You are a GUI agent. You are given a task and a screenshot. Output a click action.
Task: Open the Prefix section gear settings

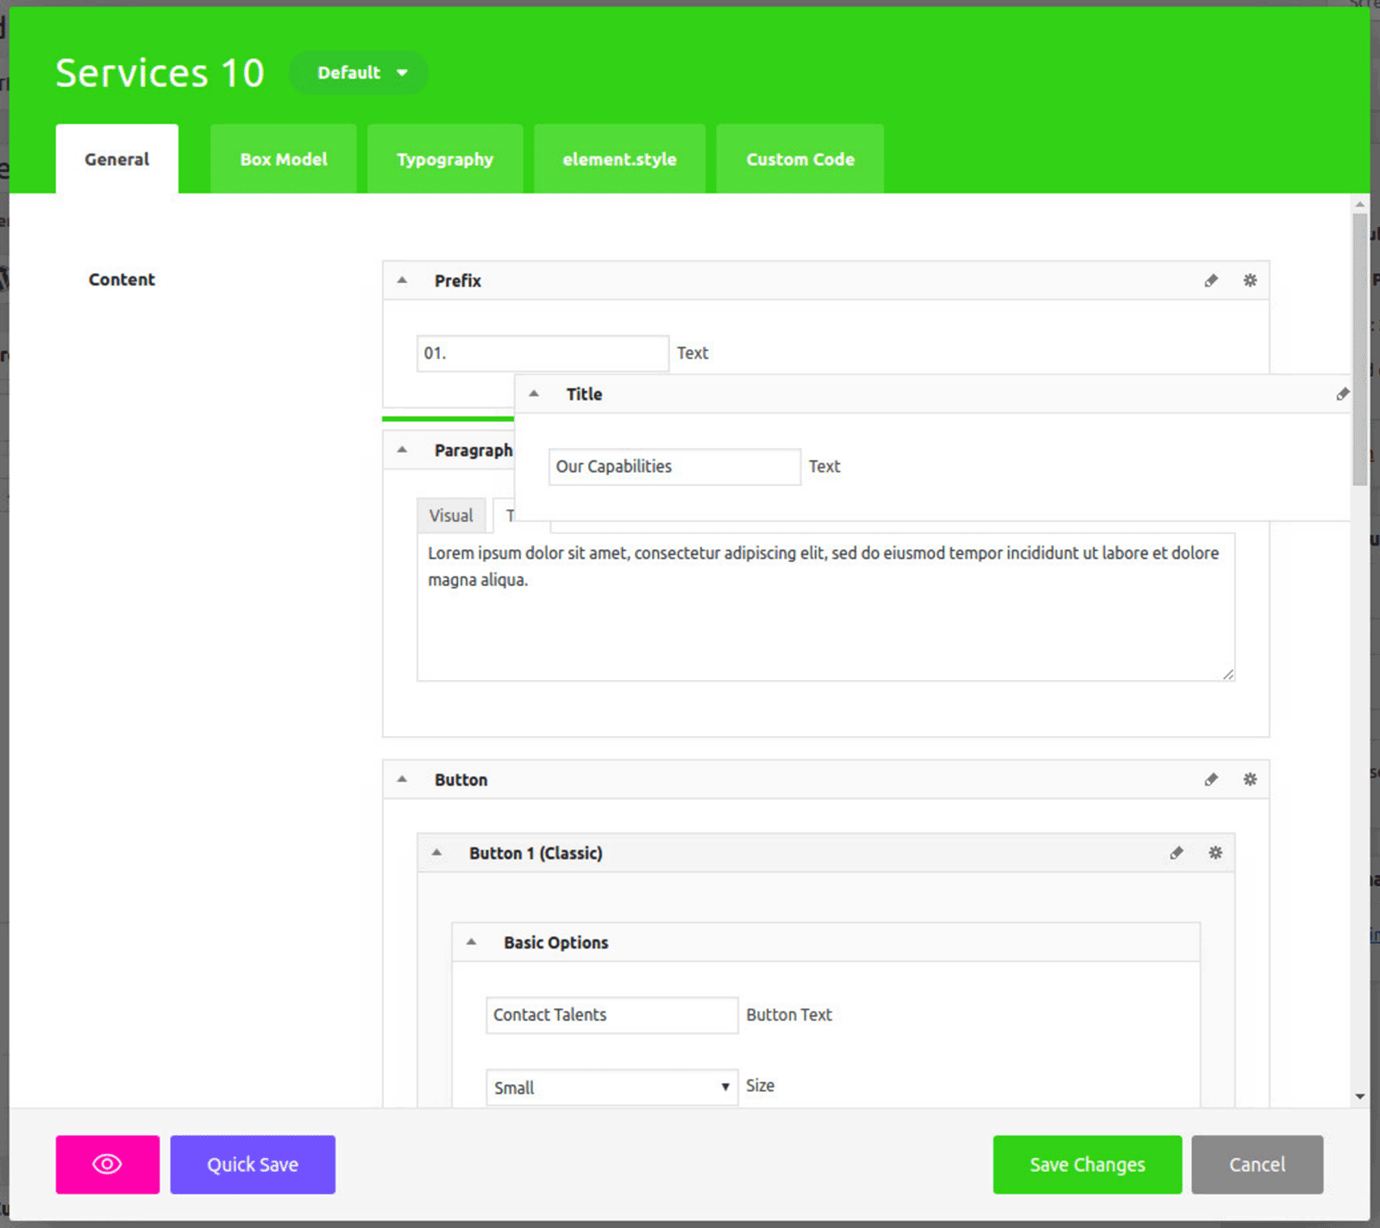tap(1250, 280)
